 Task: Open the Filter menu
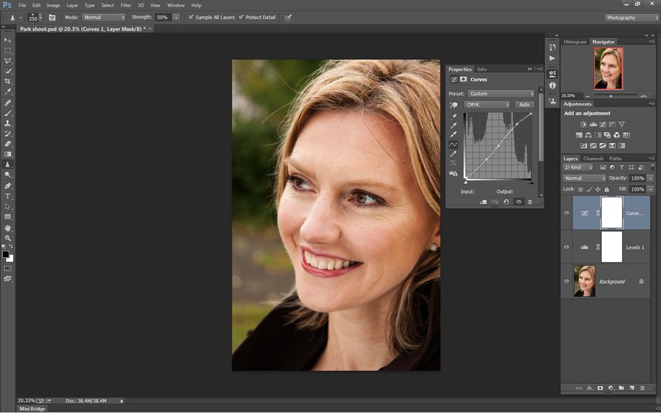tap(125, 5)
